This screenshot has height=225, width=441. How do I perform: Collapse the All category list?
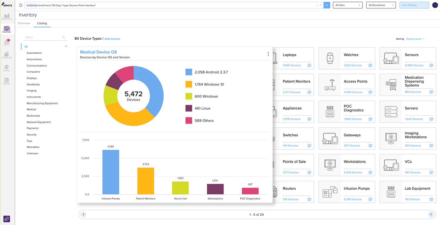(66, 46)
